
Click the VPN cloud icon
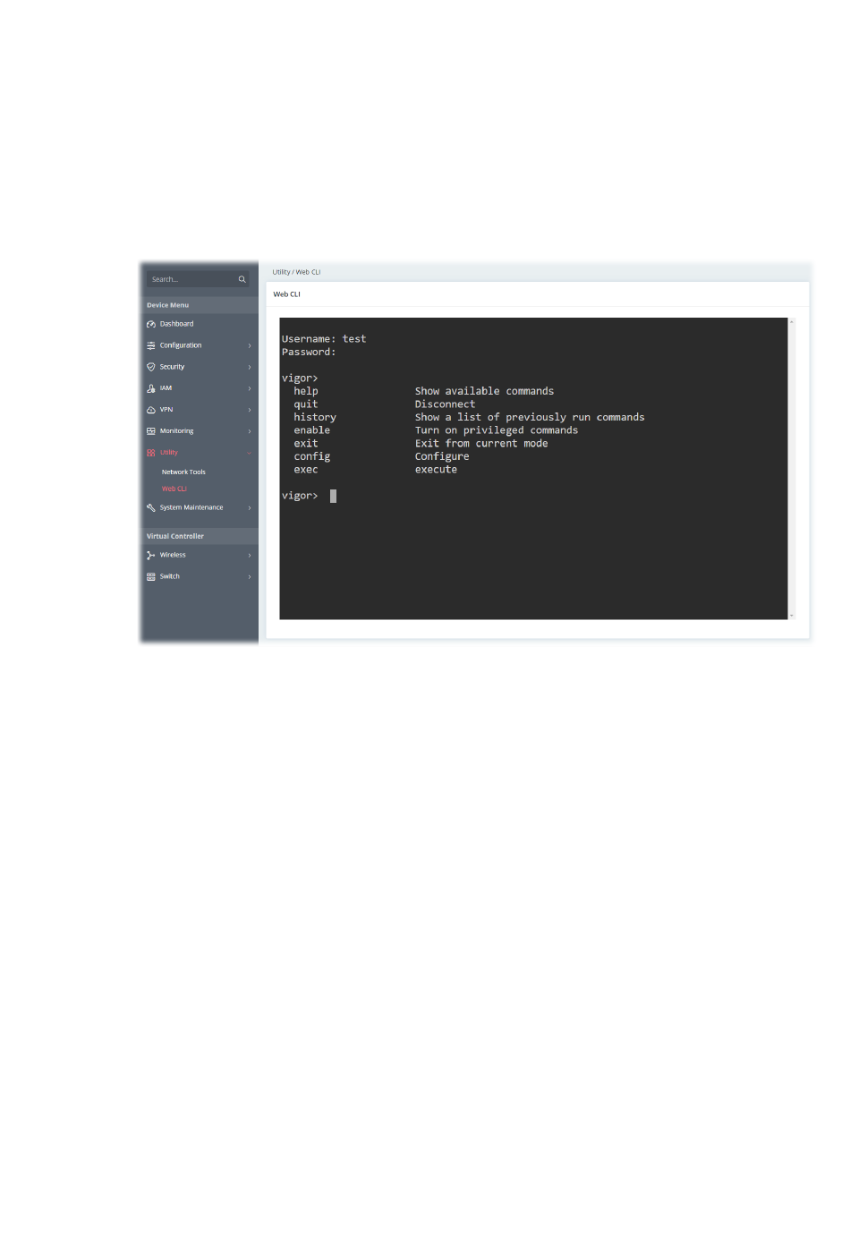[x=151, y=410]
